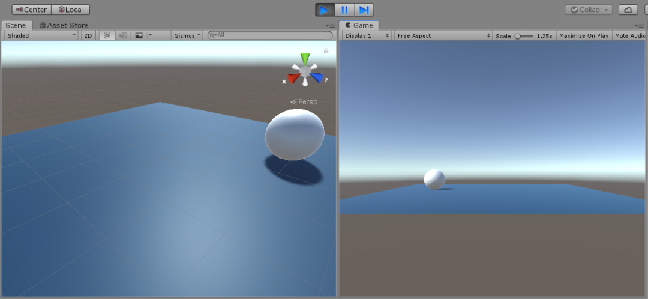Open cloud services panel
Viewport: 648px width, 299px height.
click(x=628, y=10)
